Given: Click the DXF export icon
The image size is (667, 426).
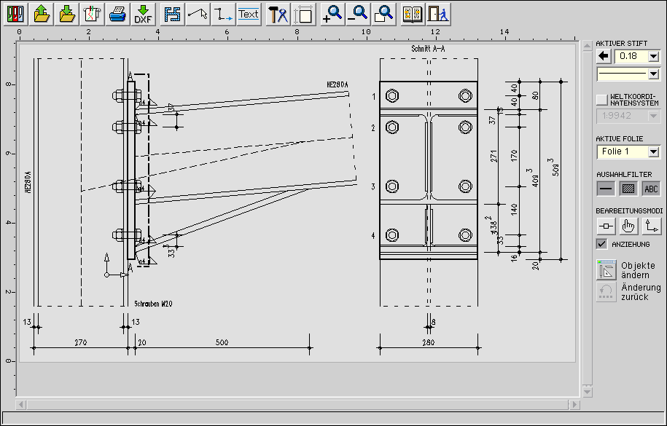Looking at the screenshot, I should point(142,13).
